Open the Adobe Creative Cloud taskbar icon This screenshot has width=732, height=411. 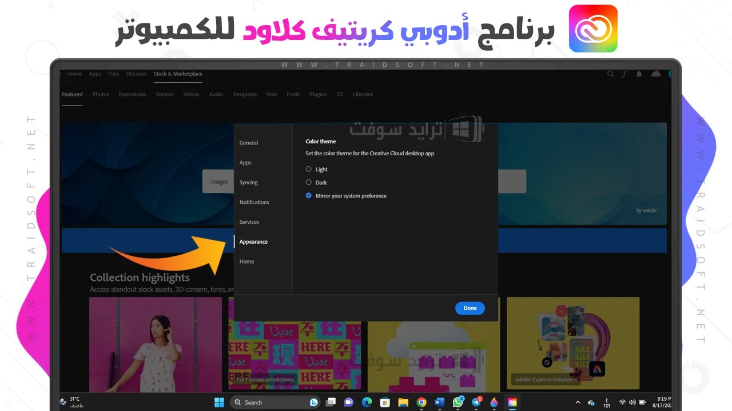512,402
